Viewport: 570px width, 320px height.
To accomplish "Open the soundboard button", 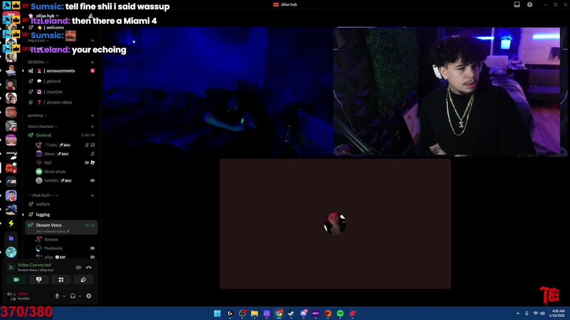I will pyautogui.click(x=83, y=280).
